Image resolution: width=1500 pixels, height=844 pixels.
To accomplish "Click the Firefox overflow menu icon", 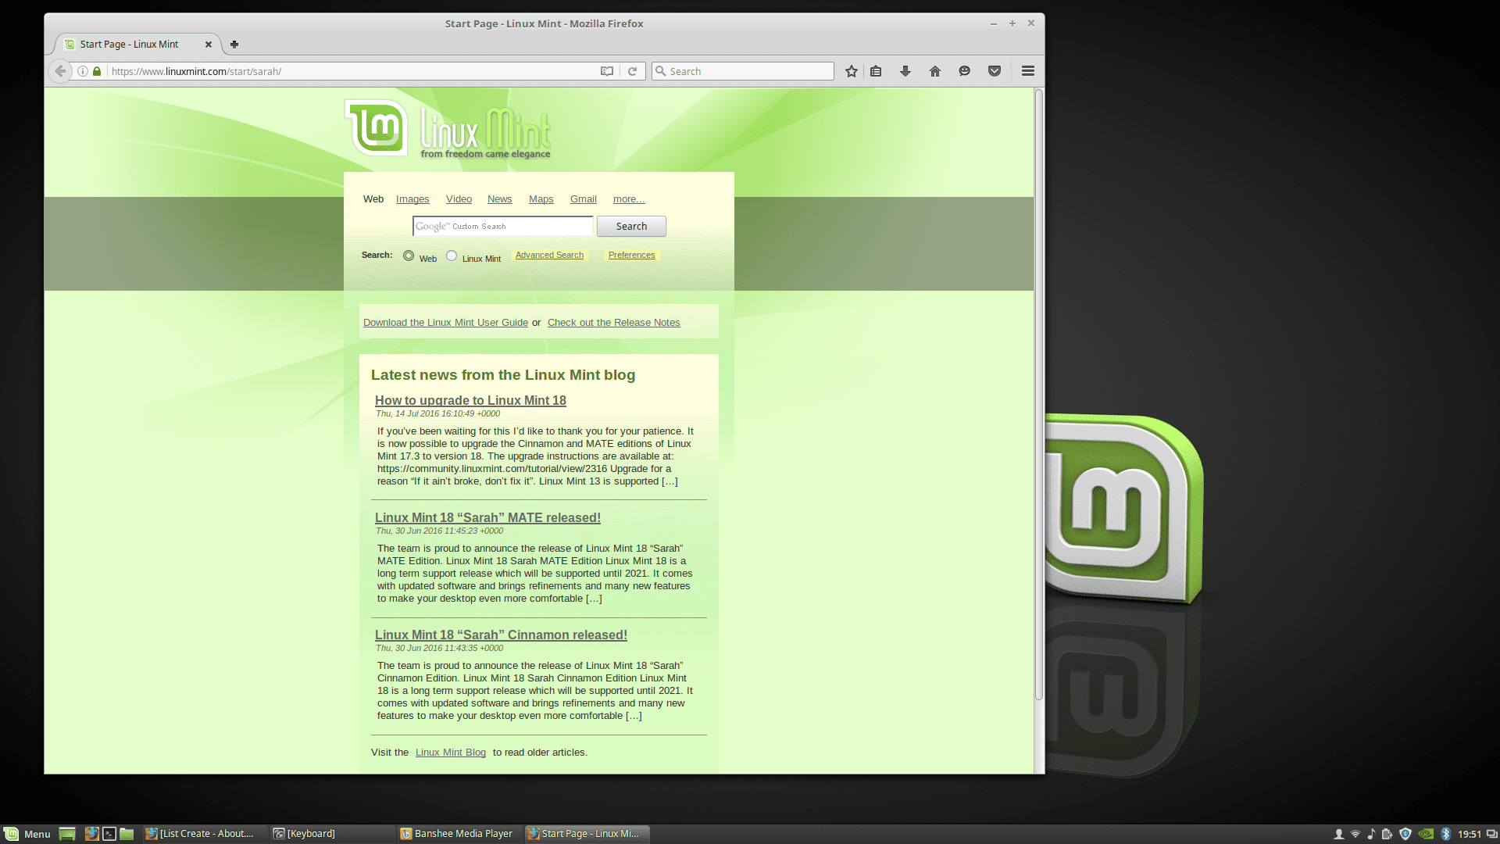I will coord(1027,70).
